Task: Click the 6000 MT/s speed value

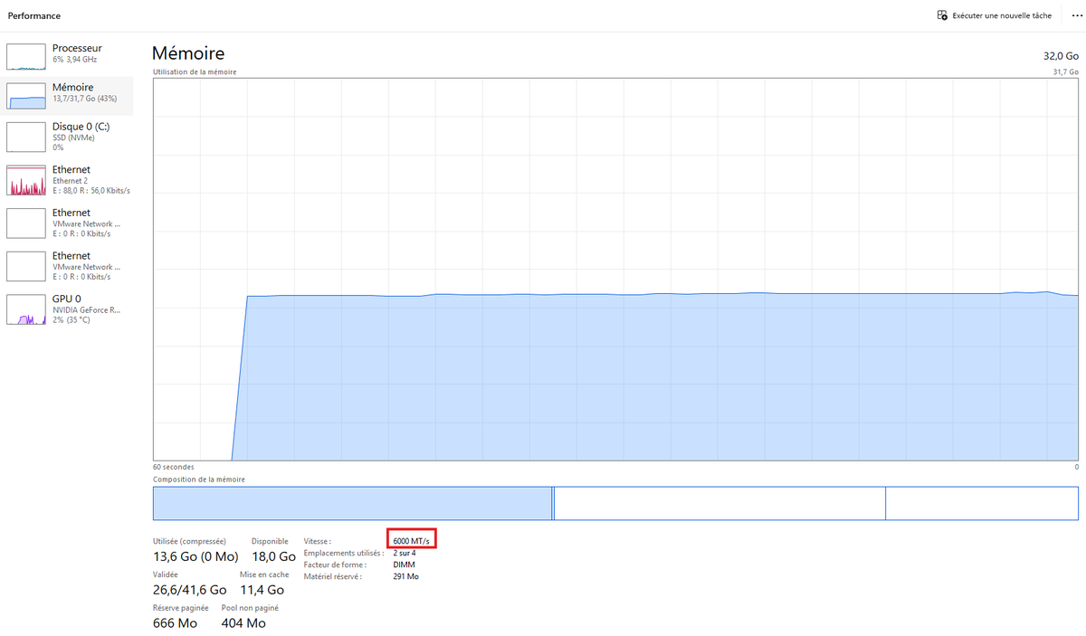Action: coord(413,540)
